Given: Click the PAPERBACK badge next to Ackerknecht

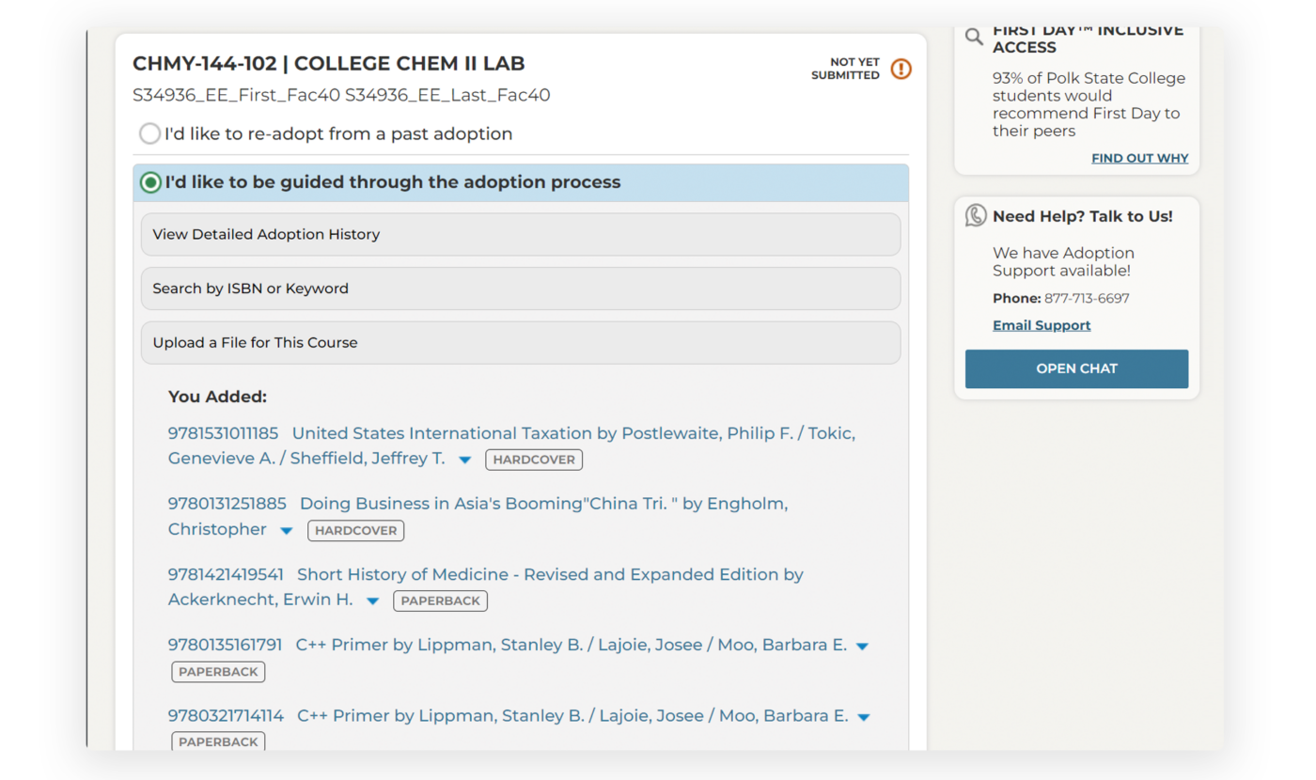Looking at the screenshot, I should click(440, 601).
